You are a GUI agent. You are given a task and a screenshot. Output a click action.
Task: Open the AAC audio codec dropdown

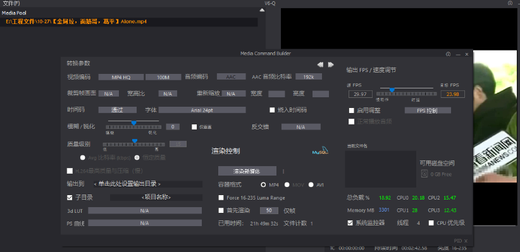(x=231, y=77)
